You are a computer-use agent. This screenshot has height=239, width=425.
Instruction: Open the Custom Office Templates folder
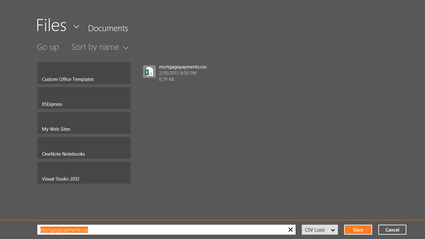point(84,73)
